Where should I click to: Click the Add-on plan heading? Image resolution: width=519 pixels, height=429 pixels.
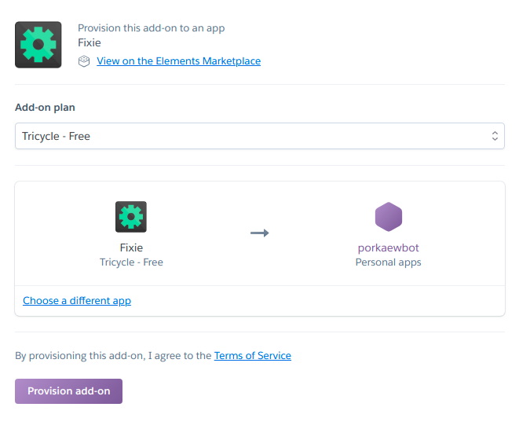click(45, 108)
